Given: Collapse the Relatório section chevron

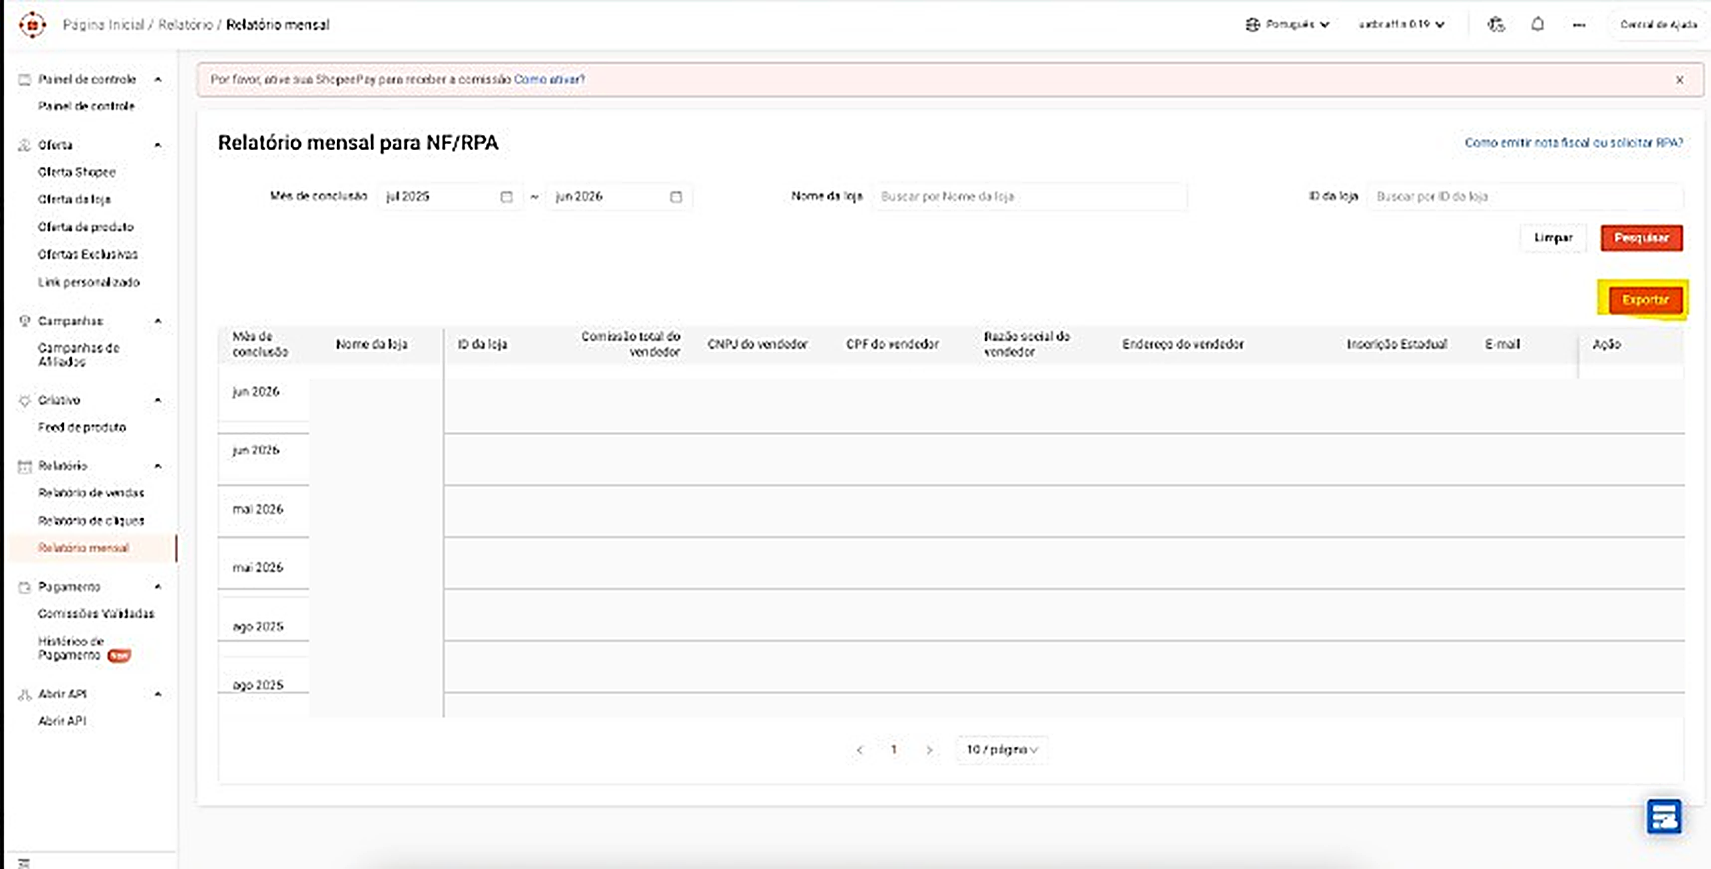Looking at the screenshot, I should (158, 466).
